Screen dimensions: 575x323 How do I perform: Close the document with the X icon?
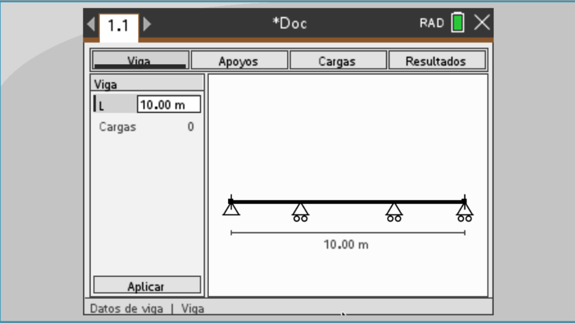click(482, 22)
